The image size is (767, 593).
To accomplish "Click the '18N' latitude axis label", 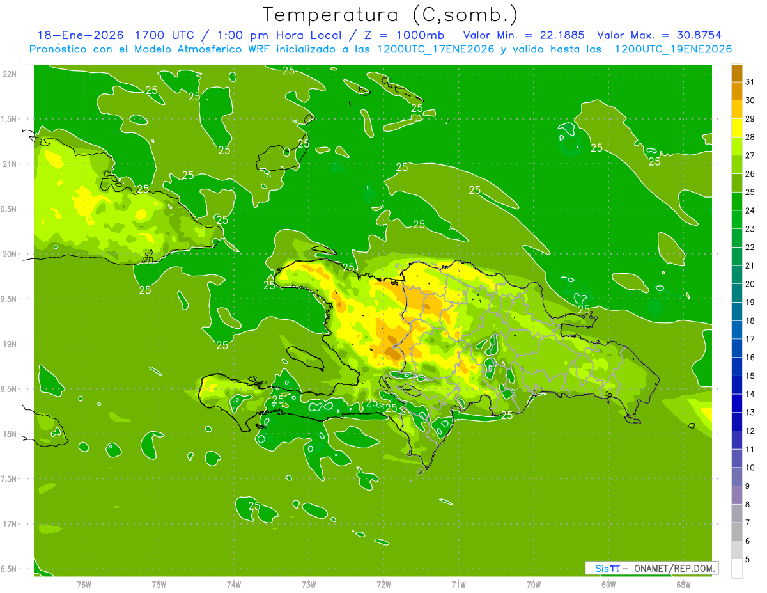I will point(10,434).
